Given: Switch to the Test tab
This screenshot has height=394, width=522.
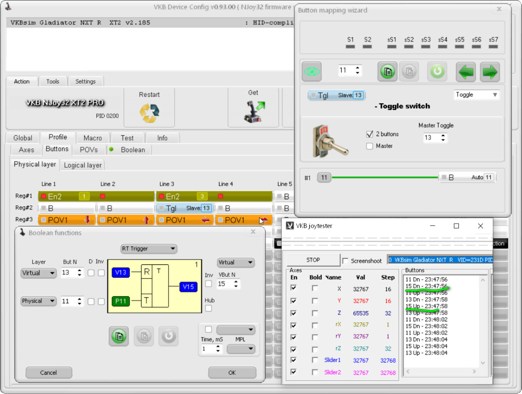Looking at the screenshot, I should click(127, 138).
